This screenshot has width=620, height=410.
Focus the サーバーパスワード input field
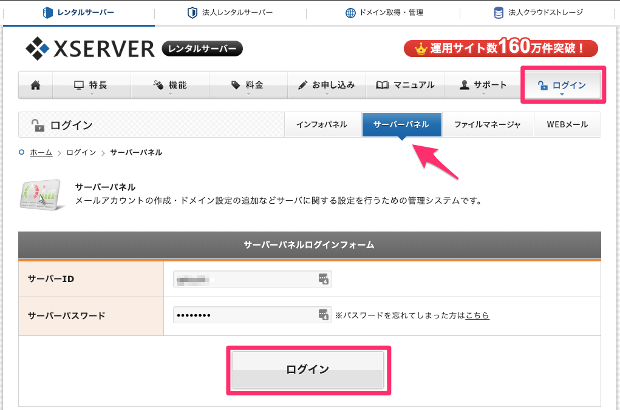click(252, 315)
